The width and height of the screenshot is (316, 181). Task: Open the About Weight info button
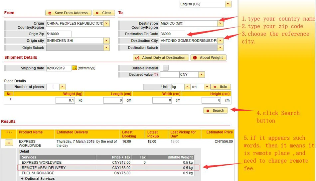(x=208, y=58)
